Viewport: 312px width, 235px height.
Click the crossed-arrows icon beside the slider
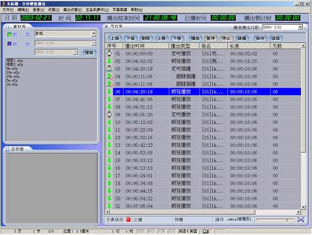(301, 219)
